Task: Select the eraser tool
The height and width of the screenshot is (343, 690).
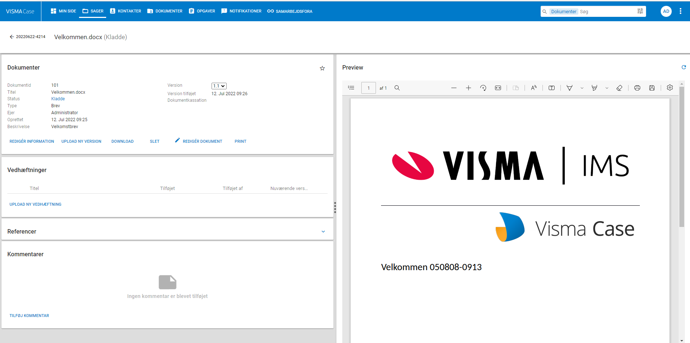Action: click(x=619, y=88)
